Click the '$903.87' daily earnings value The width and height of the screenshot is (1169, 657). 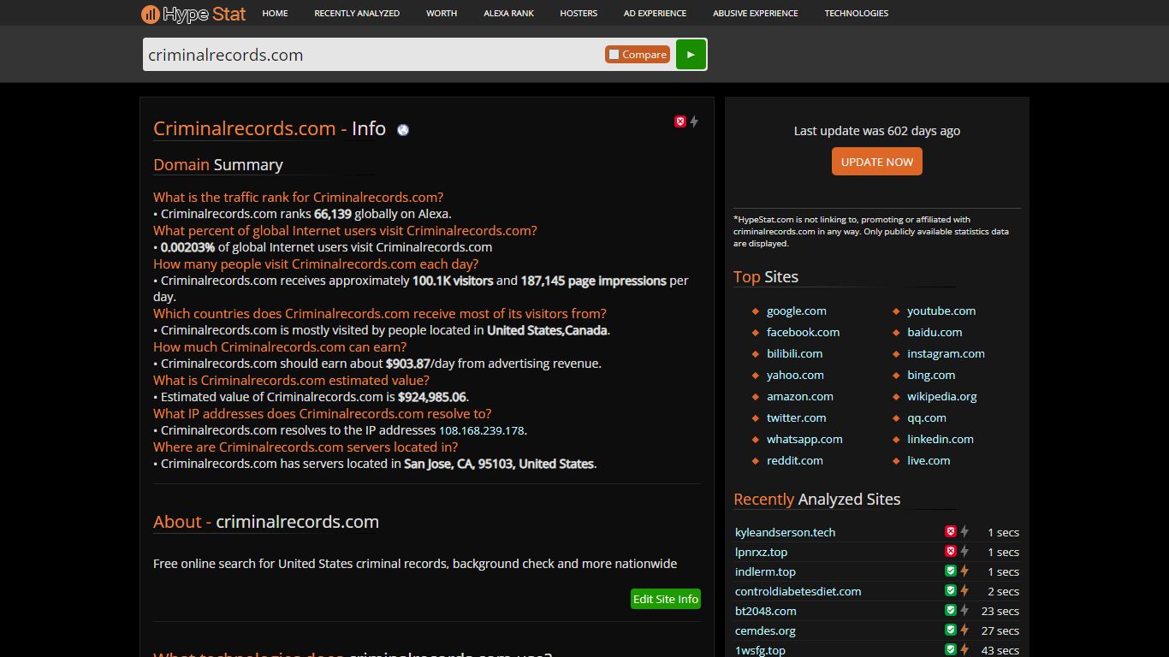click(408, 364)
